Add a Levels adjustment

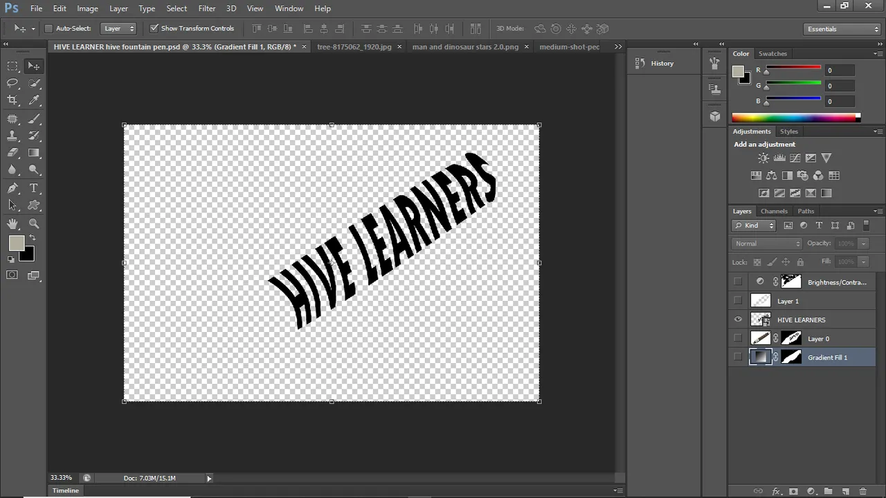[x=779, y=158]
